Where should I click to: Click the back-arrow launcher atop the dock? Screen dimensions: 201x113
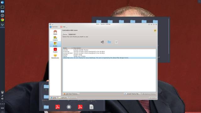point(2,2)
